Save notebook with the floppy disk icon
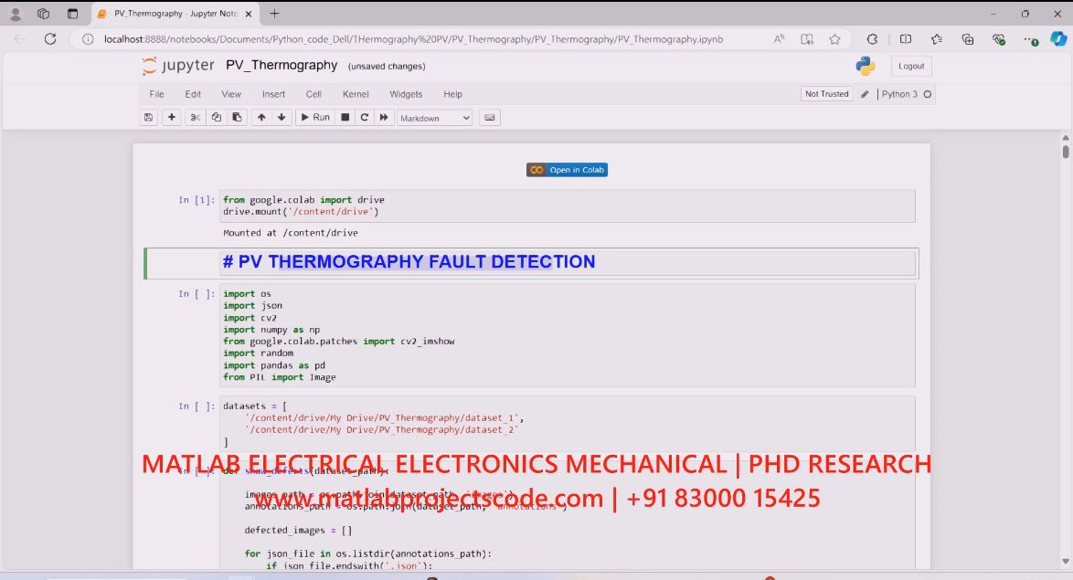Viewport: 1073px width, 580px height. pos(148,118)
